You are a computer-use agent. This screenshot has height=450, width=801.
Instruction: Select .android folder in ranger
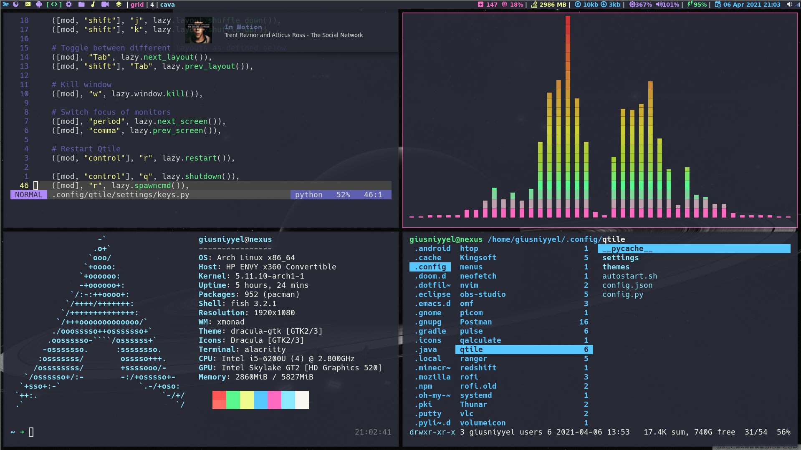tap(432, 249)
